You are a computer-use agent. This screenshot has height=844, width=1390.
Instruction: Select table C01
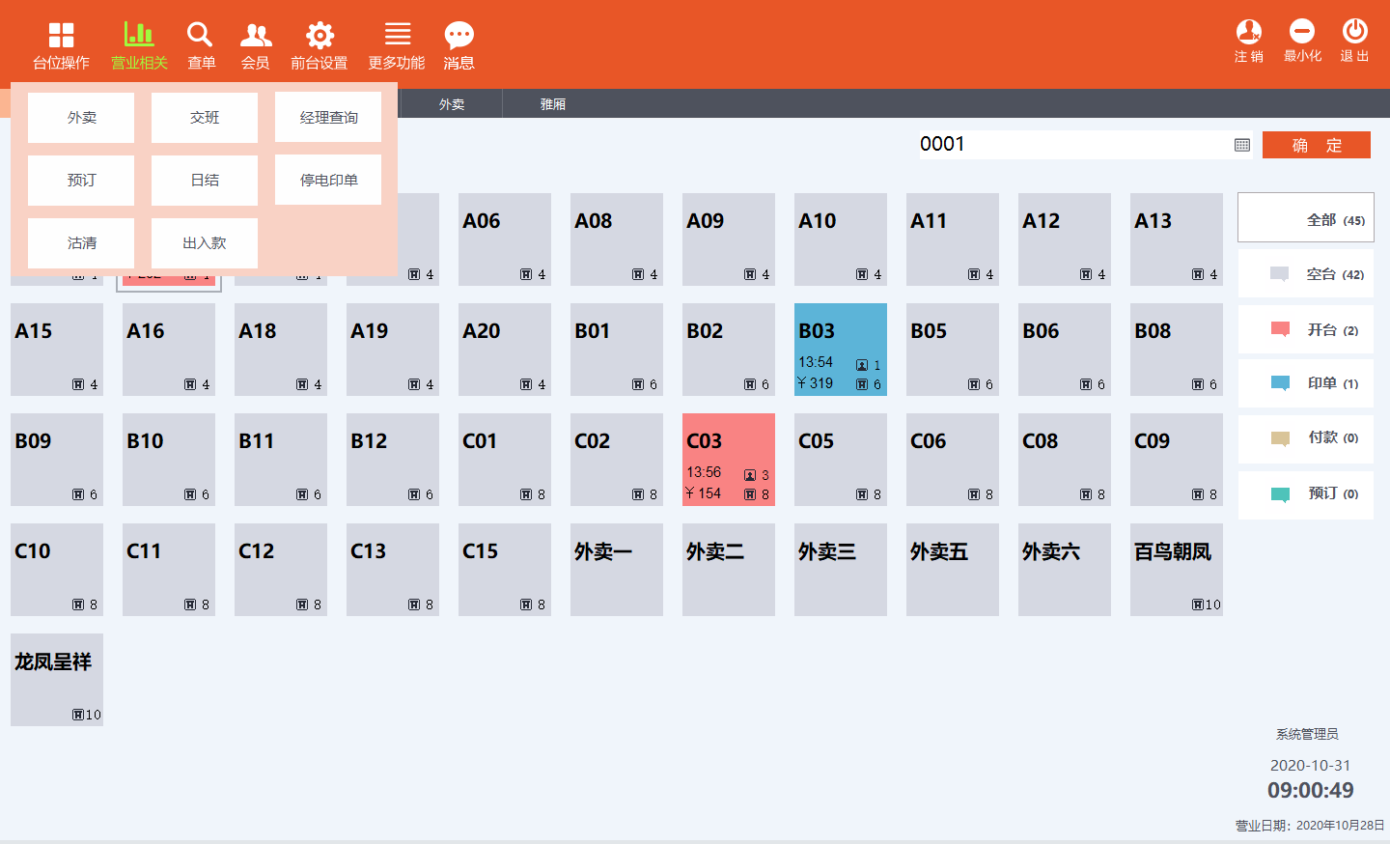click(505, 460)
